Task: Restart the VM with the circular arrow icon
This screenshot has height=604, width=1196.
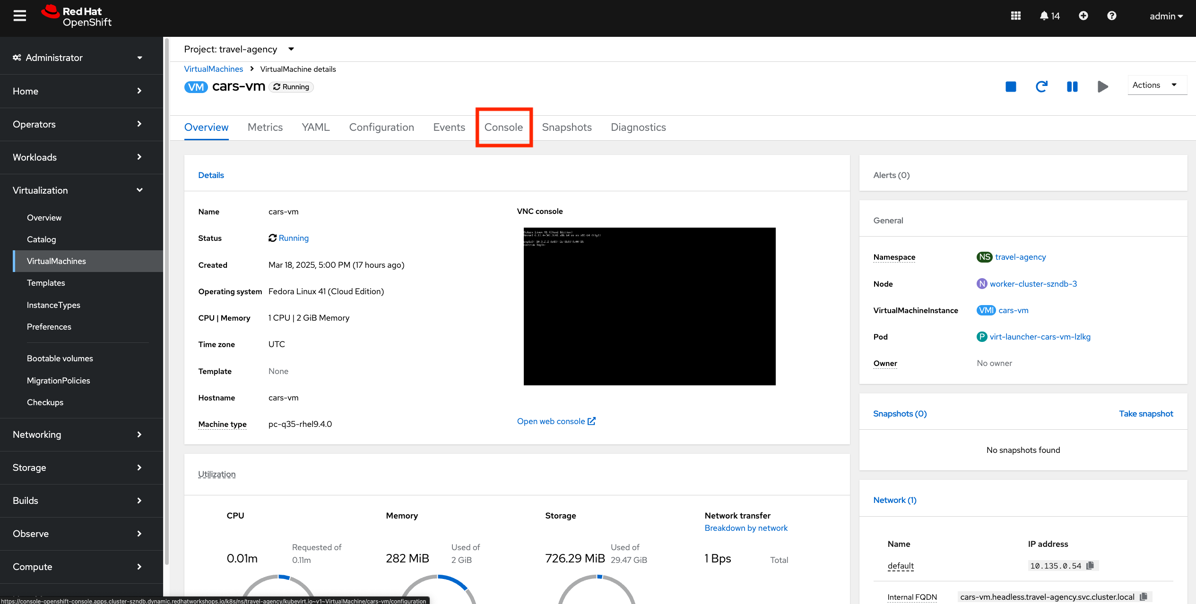Action: (x=1041, y=86)
